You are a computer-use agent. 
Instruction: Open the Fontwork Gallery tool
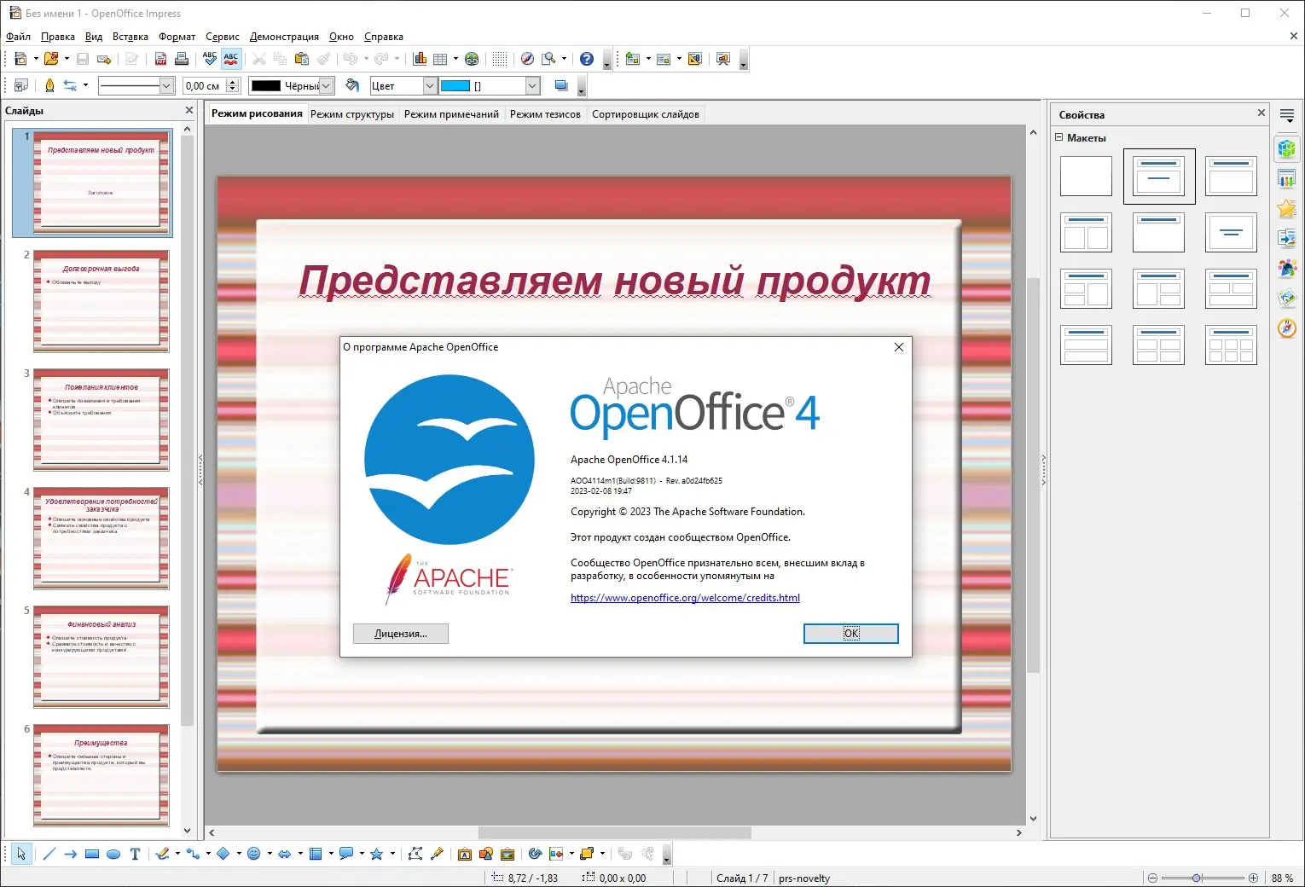click(x=465, y=854)
